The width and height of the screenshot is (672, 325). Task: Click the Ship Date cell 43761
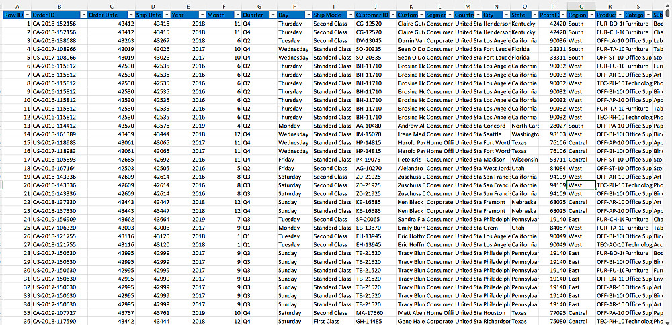(x=153, y=313)
